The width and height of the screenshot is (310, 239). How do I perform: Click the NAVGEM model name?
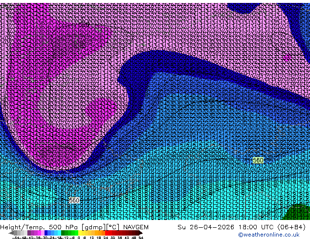pos(136,227)
